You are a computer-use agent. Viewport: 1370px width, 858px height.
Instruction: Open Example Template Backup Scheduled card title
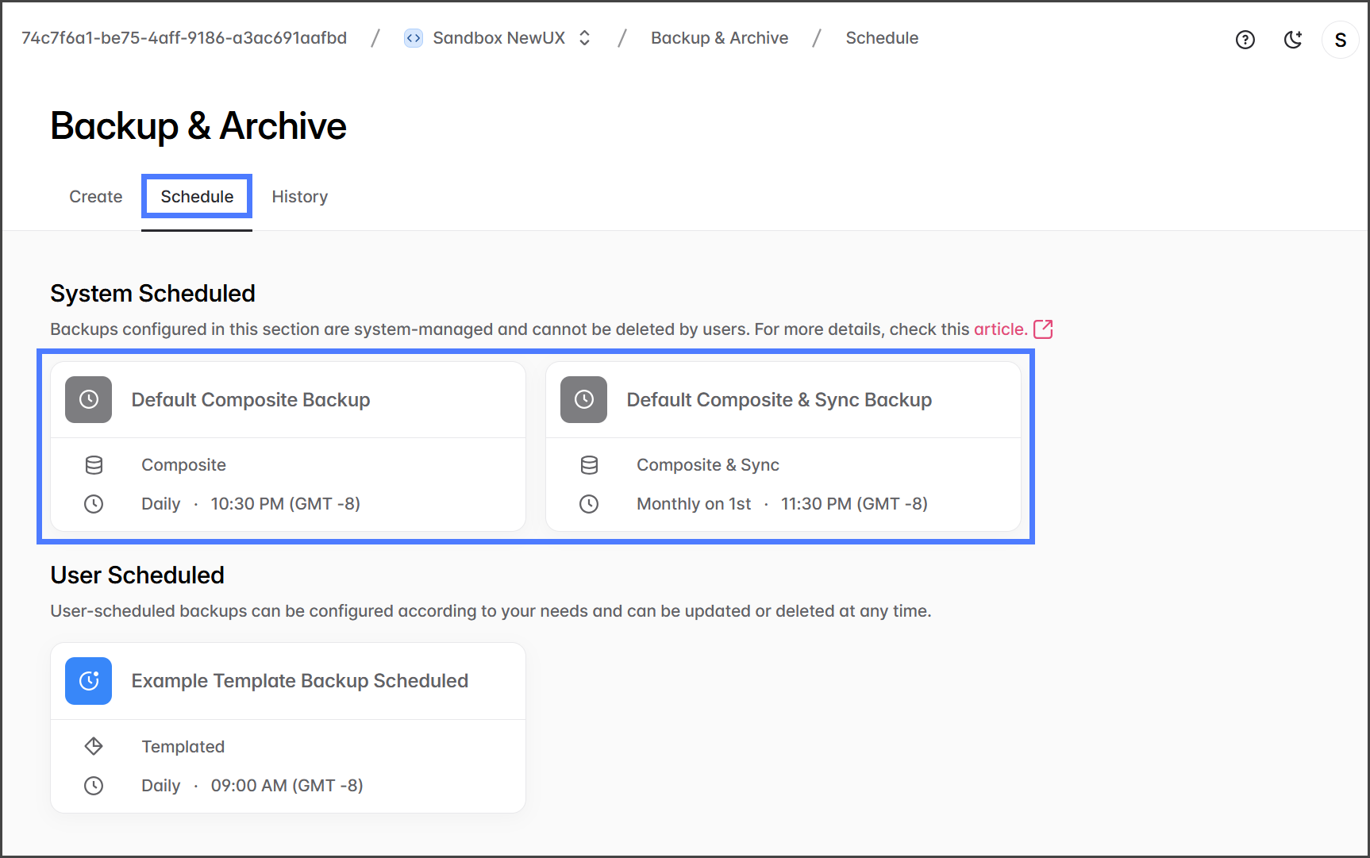[299, 681]
